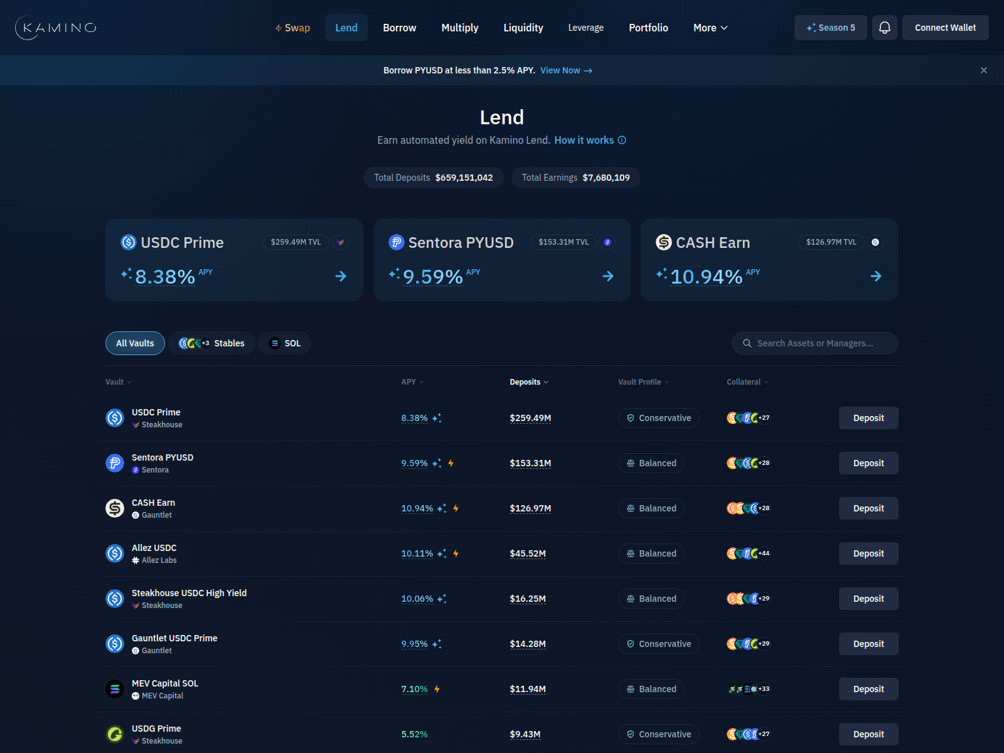Sort by the Deposits column
This screenshot has height=753, width=1004.
529,382
